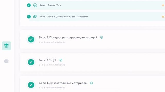This screenshot has height=92, width=165.
Task: Click verified badge next to Блок 3. ЭЦП
Action: coord(61,60)
